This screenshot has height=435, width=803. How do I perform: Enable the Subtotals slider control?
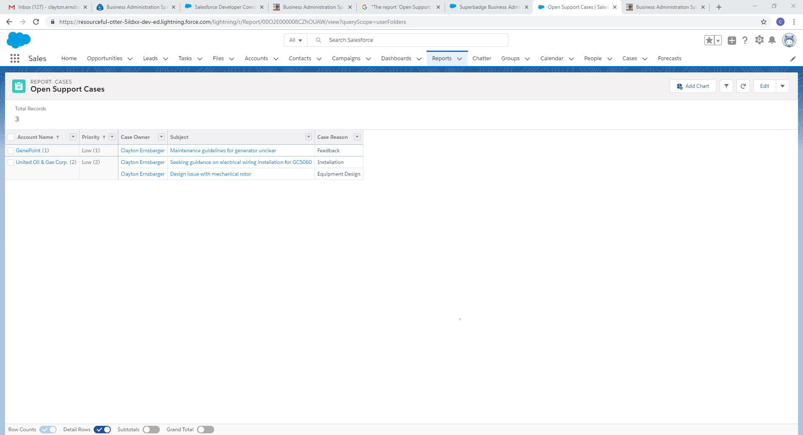[x=151, y=430]
